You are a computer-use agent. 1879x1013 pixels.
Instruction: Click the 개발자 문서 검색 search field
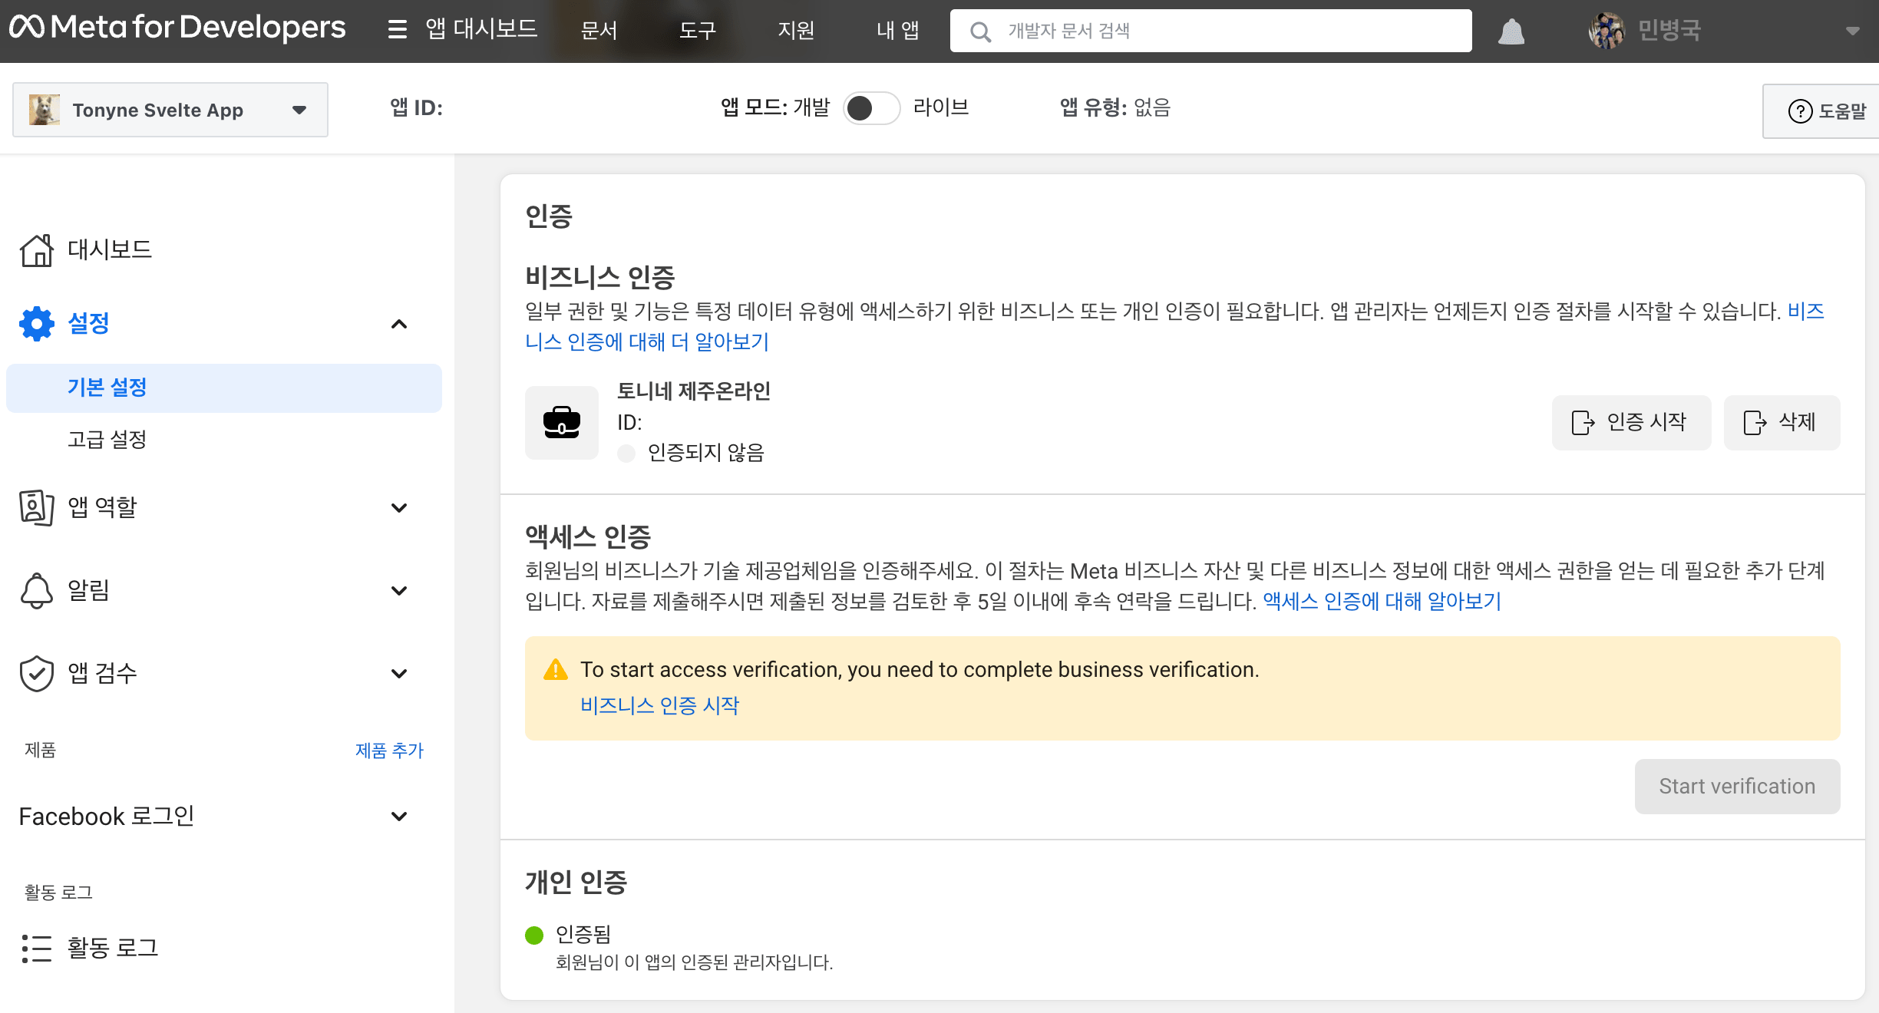[1210, 31]
